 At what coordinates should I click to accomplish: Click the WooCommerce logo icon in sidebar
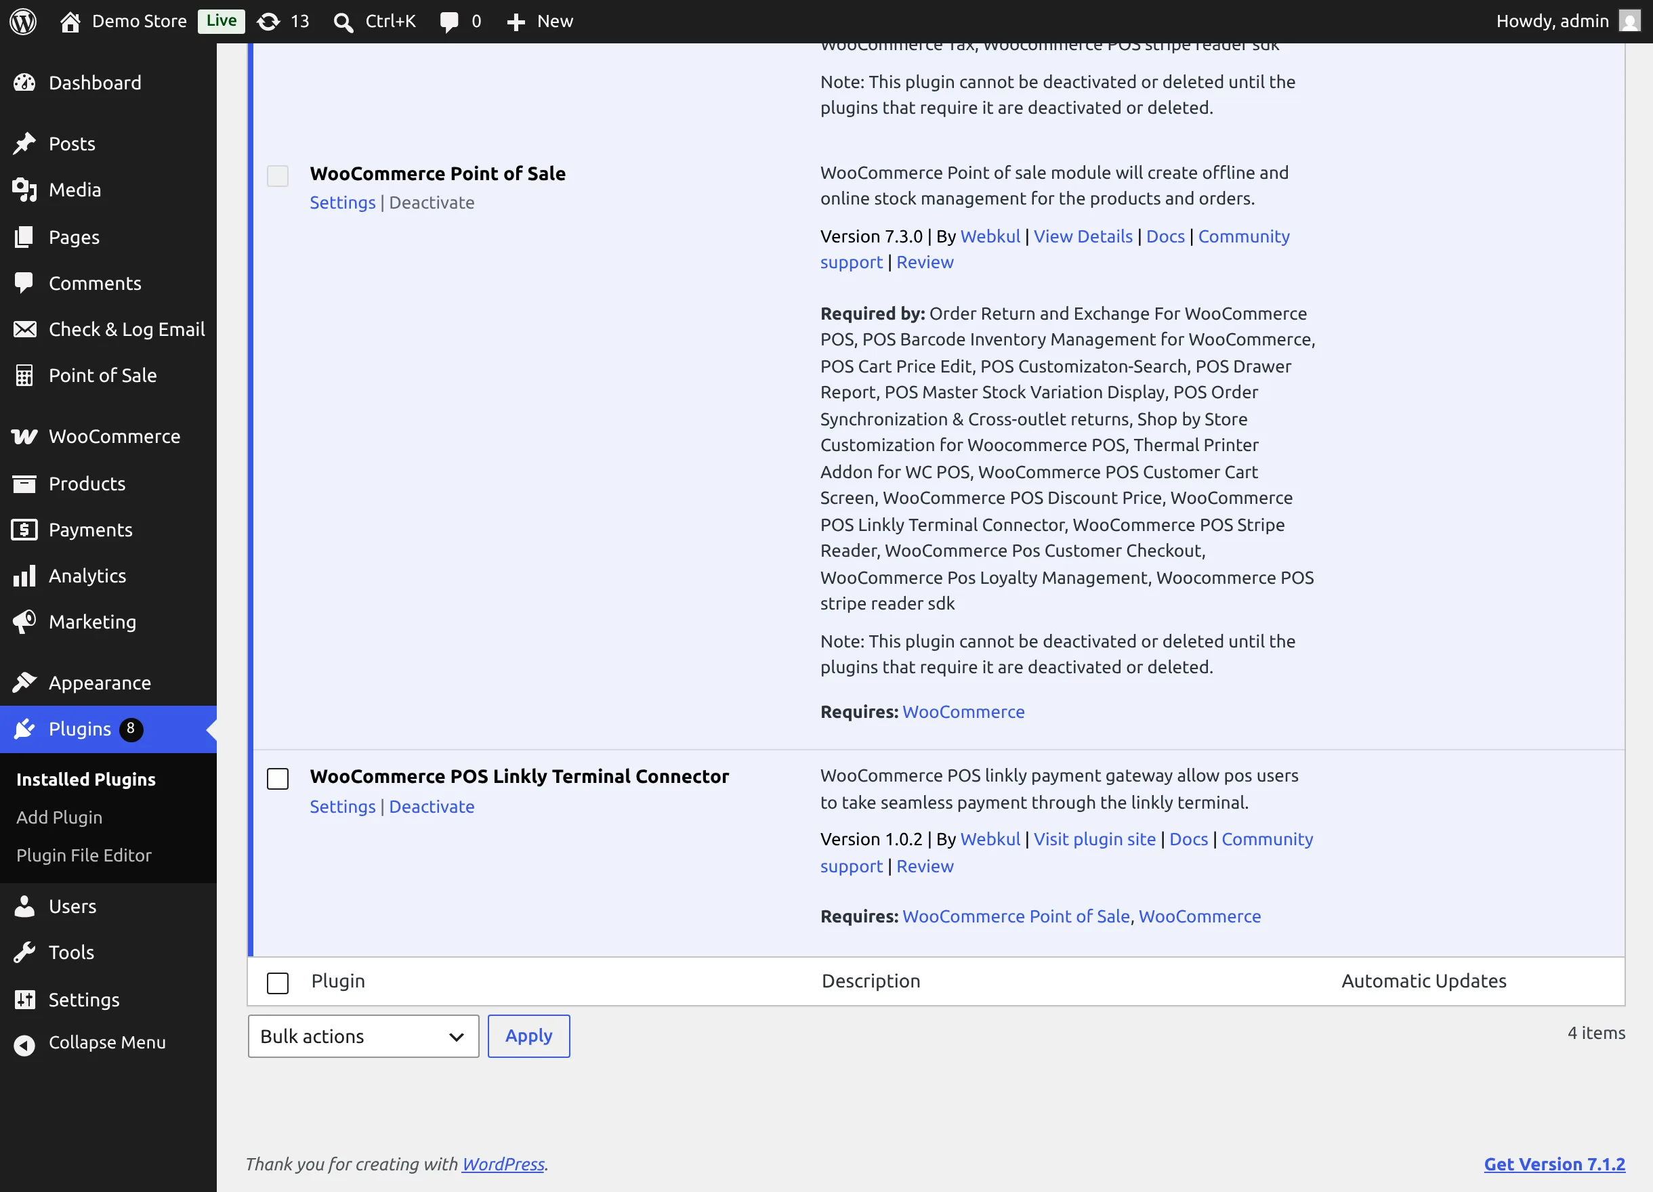[x=25, y=436]
